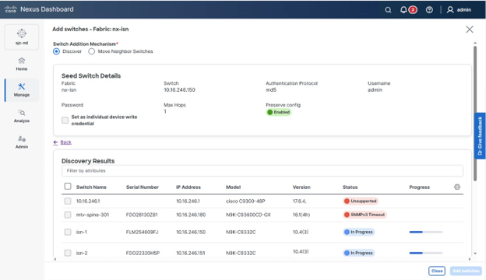Close the Add switches dialog with X

click(x=470, y=30)
